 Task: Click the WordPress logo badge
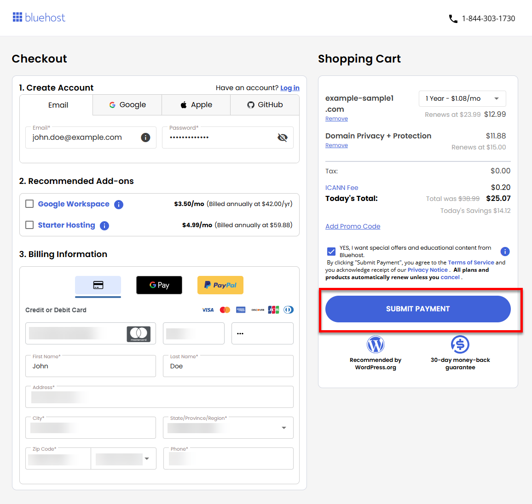(376, 345)
